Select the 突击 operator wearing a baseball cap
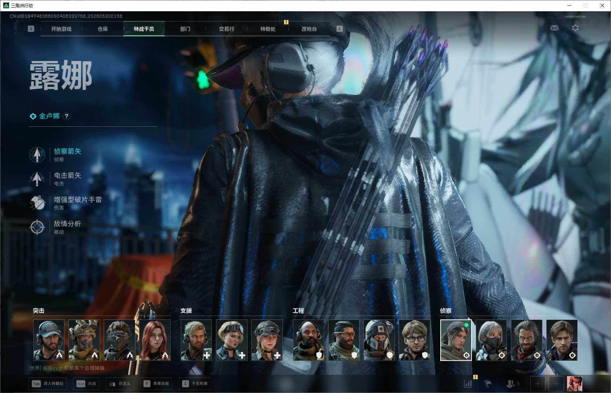The height and width of the screenshot is (393, 611). [49, 340]
